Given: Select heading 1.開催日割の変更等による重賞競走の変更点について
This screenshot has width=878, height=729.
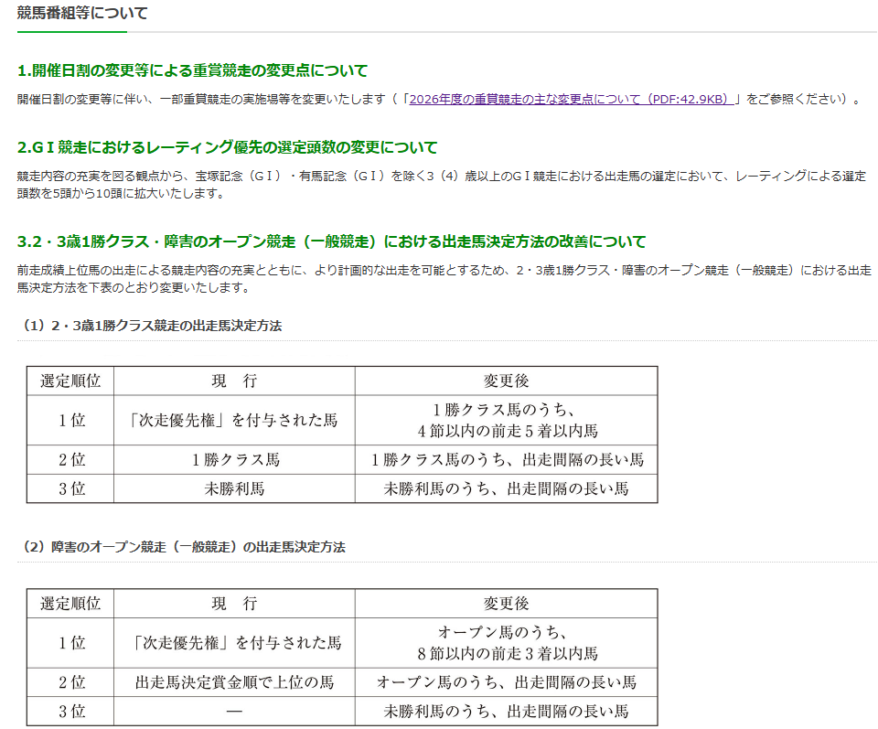Looking at the screenshot, I should [x=193, y=70].
